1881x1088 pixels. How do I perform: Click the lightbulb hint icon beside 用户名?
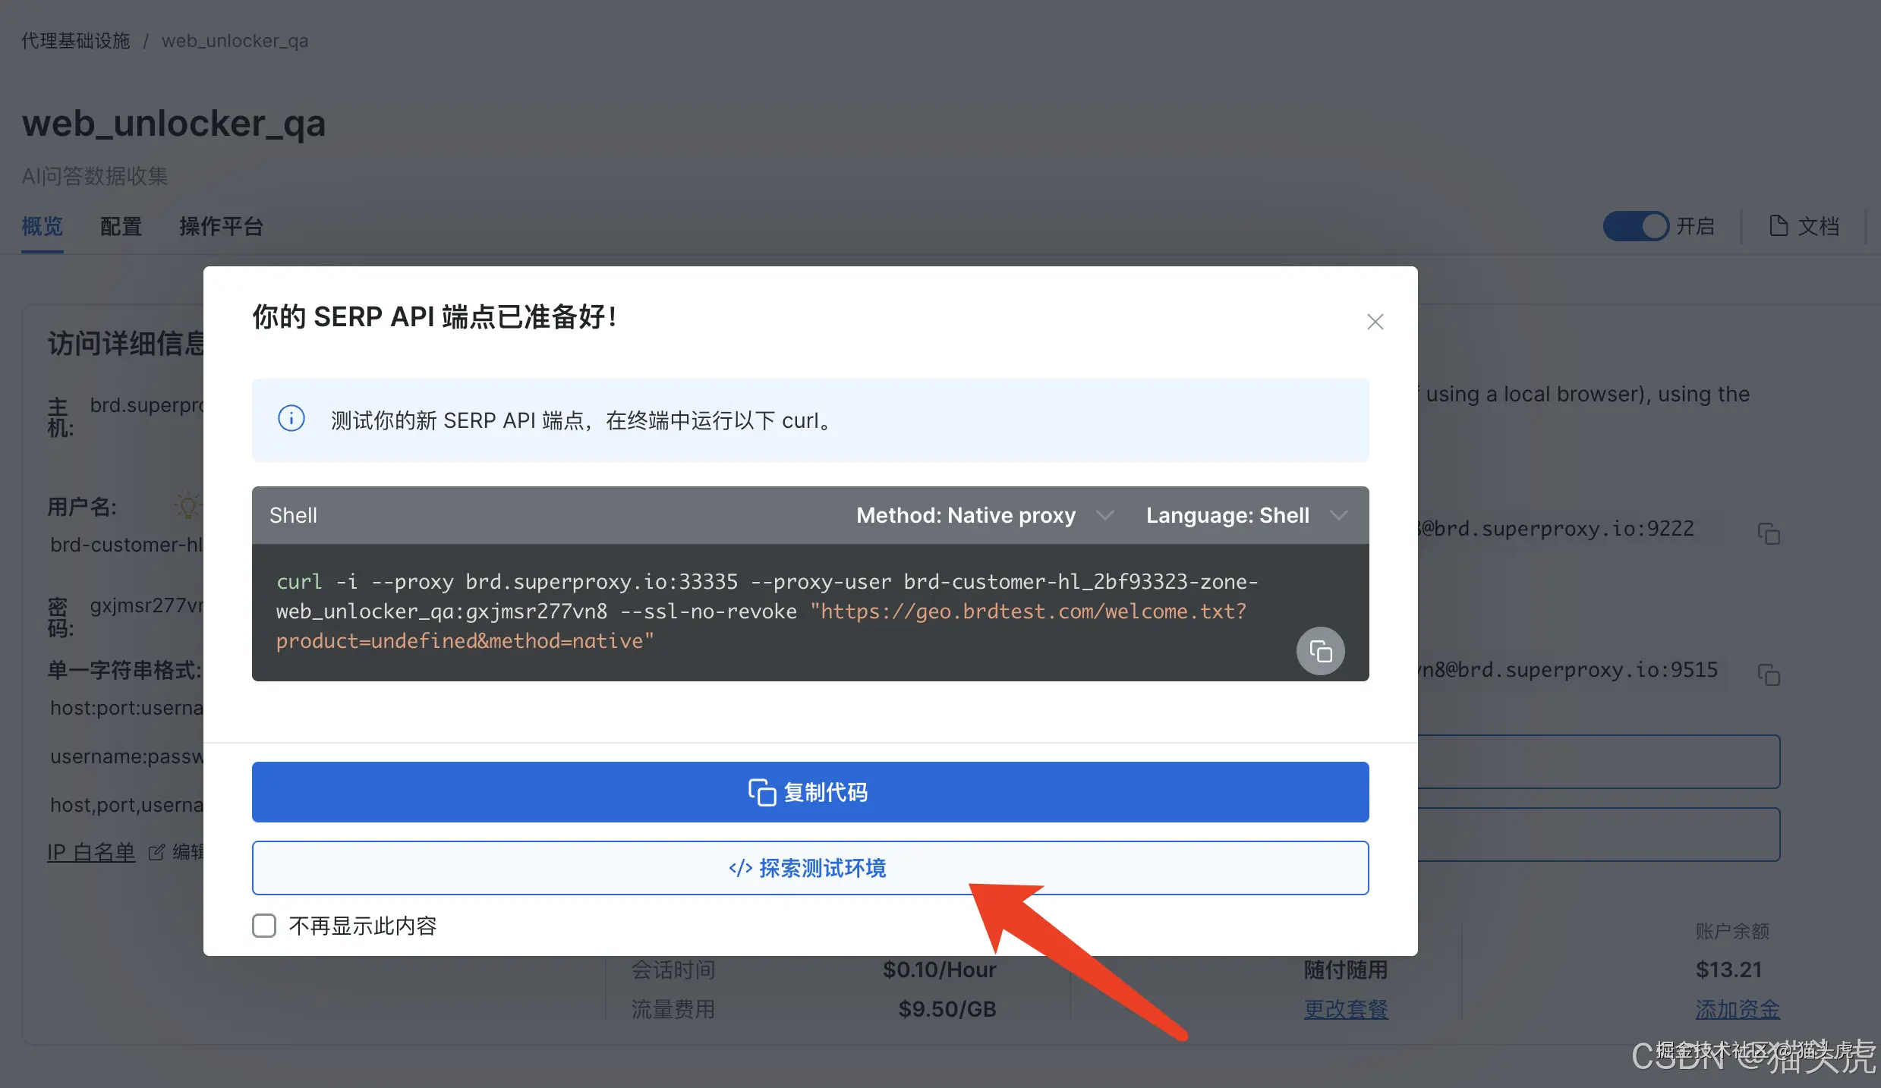point(187,505)
